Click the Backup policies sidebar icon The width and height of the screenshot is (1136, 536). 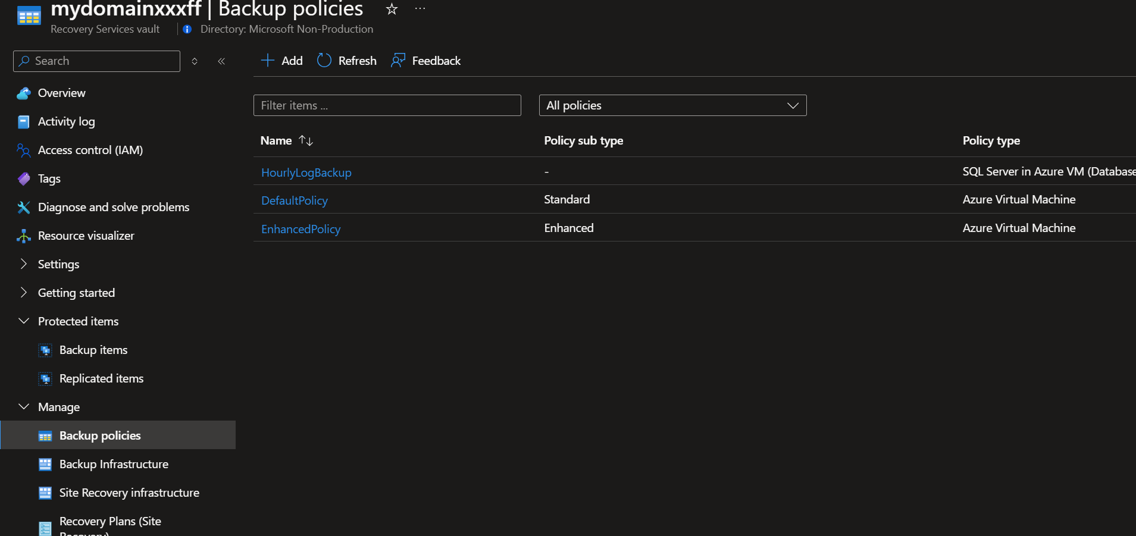coord(45,436)
